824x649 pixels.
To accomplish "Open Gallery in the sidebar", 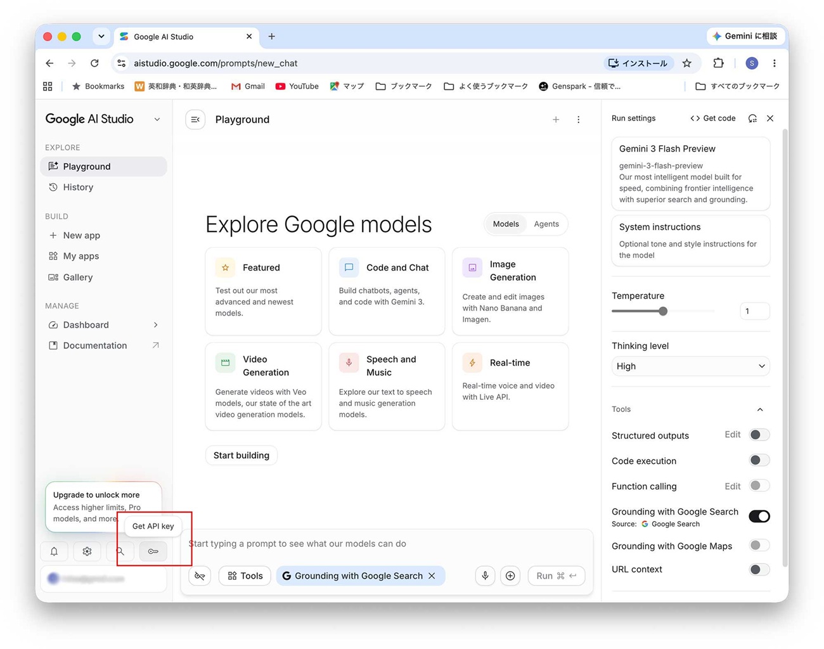I will point(104,277).
